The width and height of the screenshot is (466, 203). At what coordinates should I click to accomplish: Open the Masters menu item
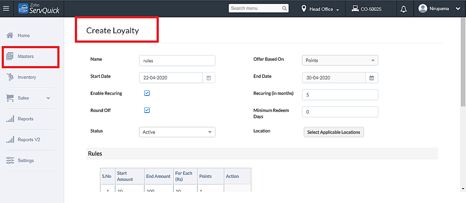click(x=26, y=56)
